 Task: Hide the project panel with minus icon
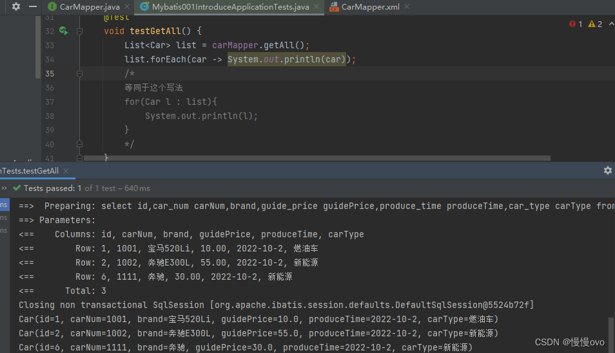[33, 6]
